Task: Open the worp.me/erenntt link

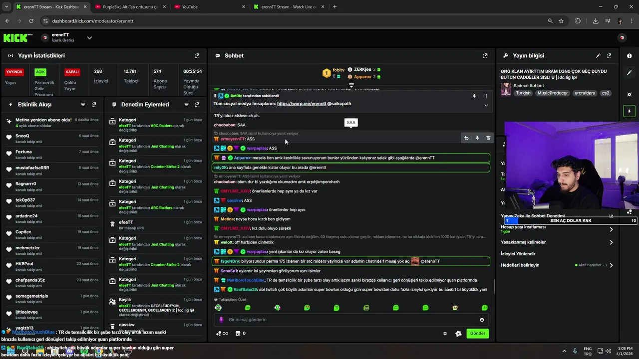Action: point(302,104)
